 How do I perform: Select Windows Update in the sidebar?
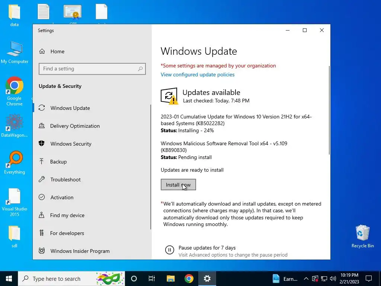pos(92,108)
